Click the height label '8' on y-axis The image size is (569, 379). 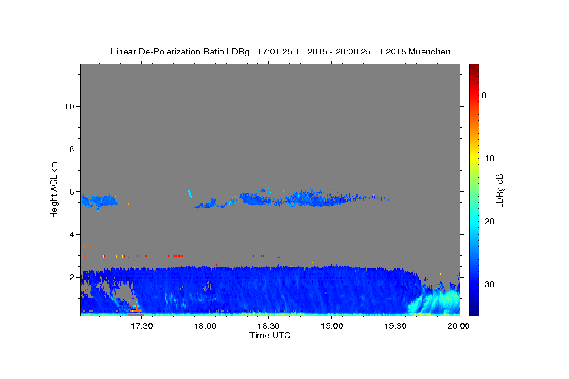pos(72,149)
